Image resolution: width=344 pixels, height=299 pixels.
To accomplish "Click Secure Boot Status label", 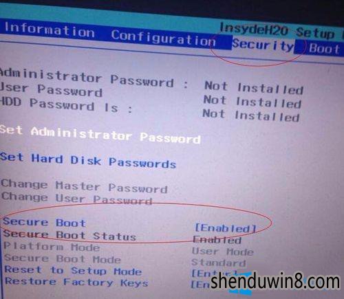I will point(69,235).
